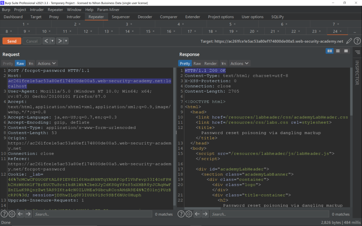Open the Intruder menu
The height and width of the screenshot is (226, 362).
pyautogui.click(x=37, y=10)
